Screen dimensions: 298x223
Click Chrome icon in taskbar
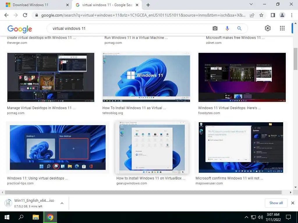50,217
